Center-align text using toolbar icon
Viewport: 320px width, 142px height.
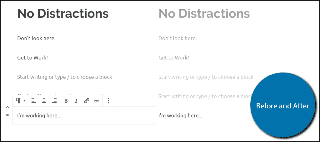pos(44,101)
